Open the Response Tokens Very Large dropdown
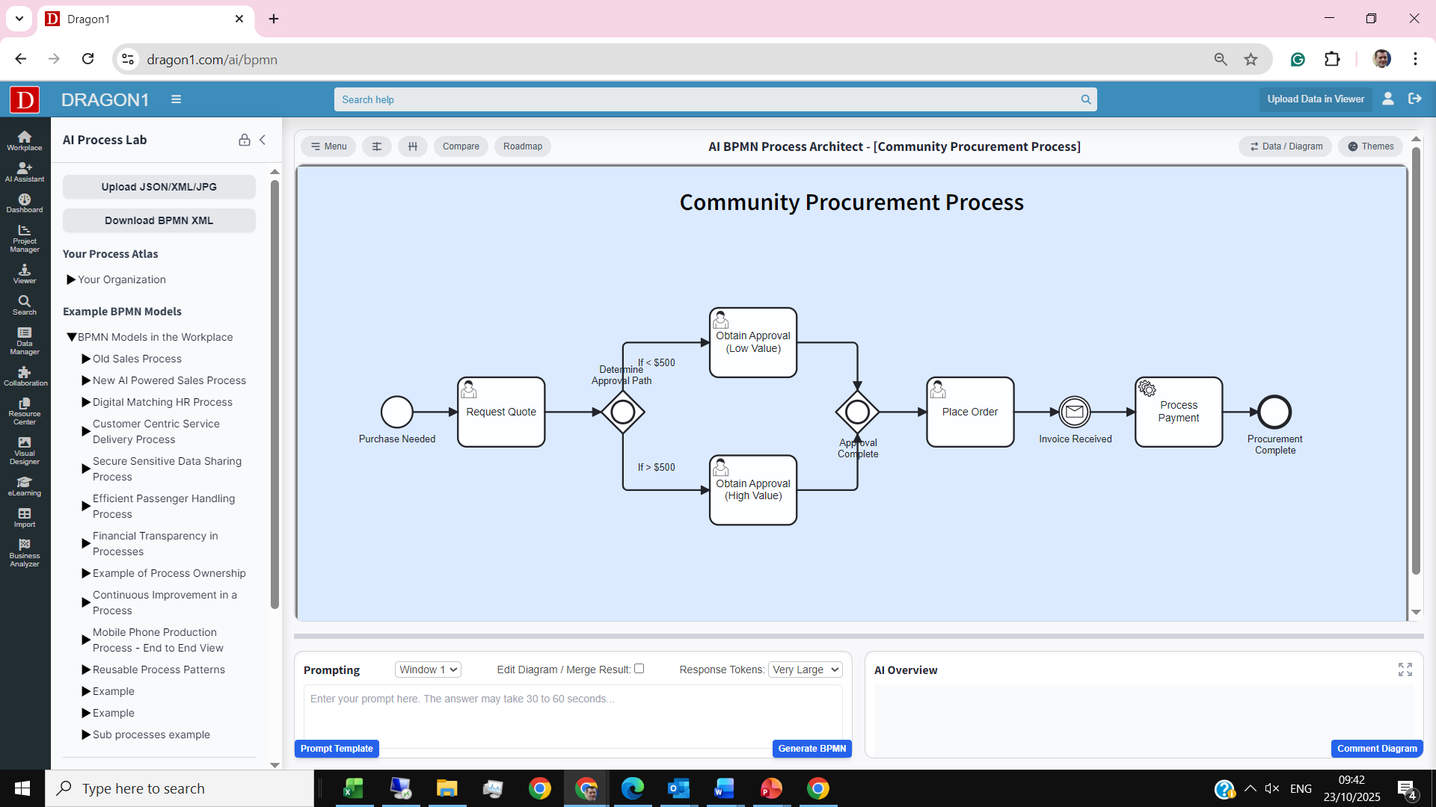The height and width of the screenshot is (807, 1436). click(805, 670)
